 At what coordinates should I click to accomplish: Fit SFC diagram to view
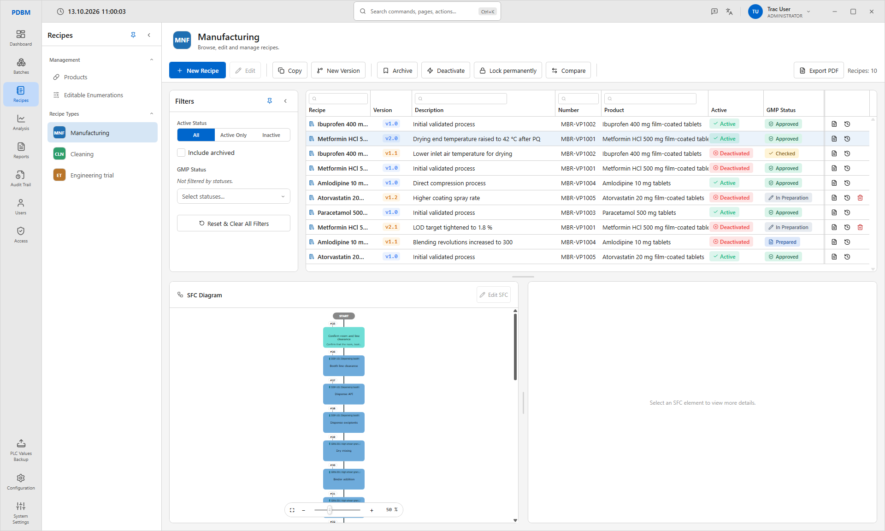[x=292, y=510]
